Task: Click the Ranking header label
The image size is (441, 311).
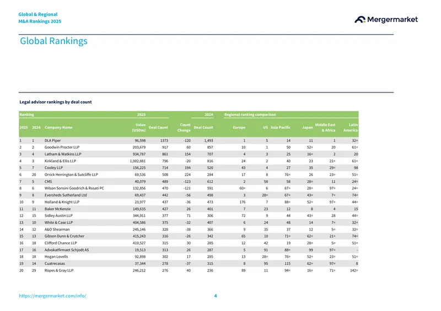Action: pos(26,114)
